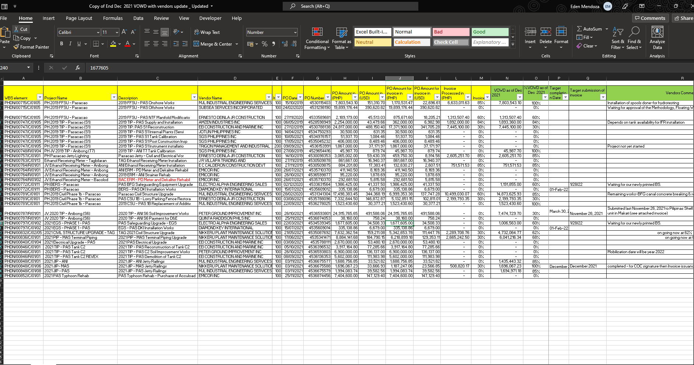This screenshot has height=365, width=694.
Task: Expand the Name Box dropdown
Action: 28,68
